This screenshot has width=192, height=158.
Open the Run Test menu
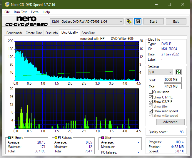(20, 12)
